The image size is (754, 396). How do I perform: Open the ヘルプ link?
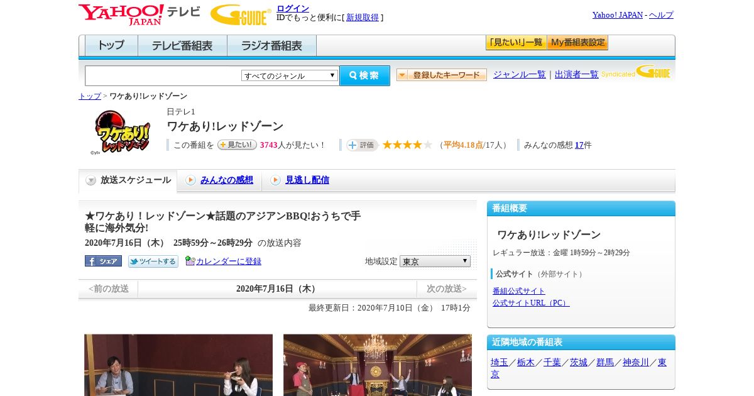click(x=661, y=15)
